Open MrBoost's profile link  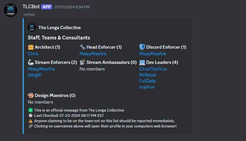click(148, 75)
